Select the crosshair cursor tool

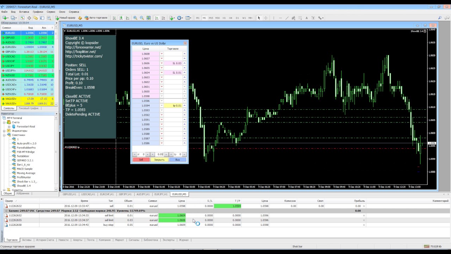click(x=266, y=18)
